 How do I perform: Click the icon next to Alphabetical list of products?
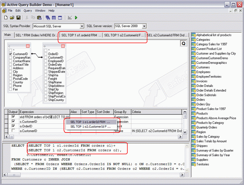(193, 35)
